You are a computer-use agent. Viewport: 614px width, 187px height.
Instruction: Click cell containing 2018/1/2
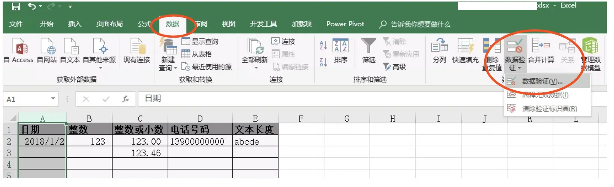[x=43, y=141]
